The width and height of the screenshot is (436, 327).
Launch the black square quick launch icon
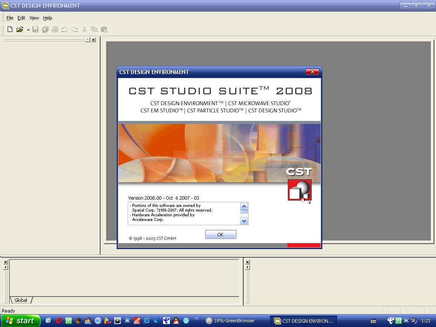point(118,321)
